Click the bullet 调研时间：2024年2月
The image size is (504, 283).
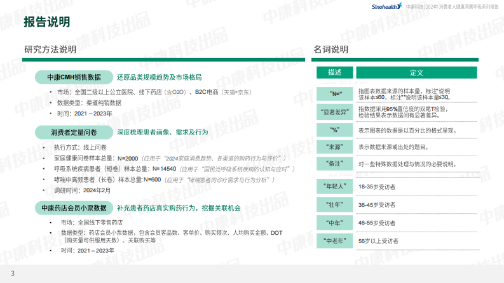pyautogui.click(x=82, y=190)
